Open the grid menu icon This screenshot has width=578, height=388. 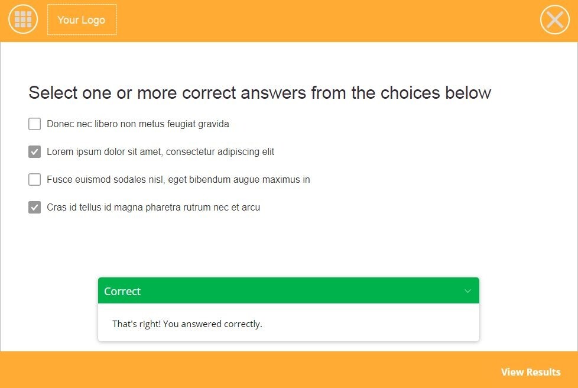click(23, 19)
